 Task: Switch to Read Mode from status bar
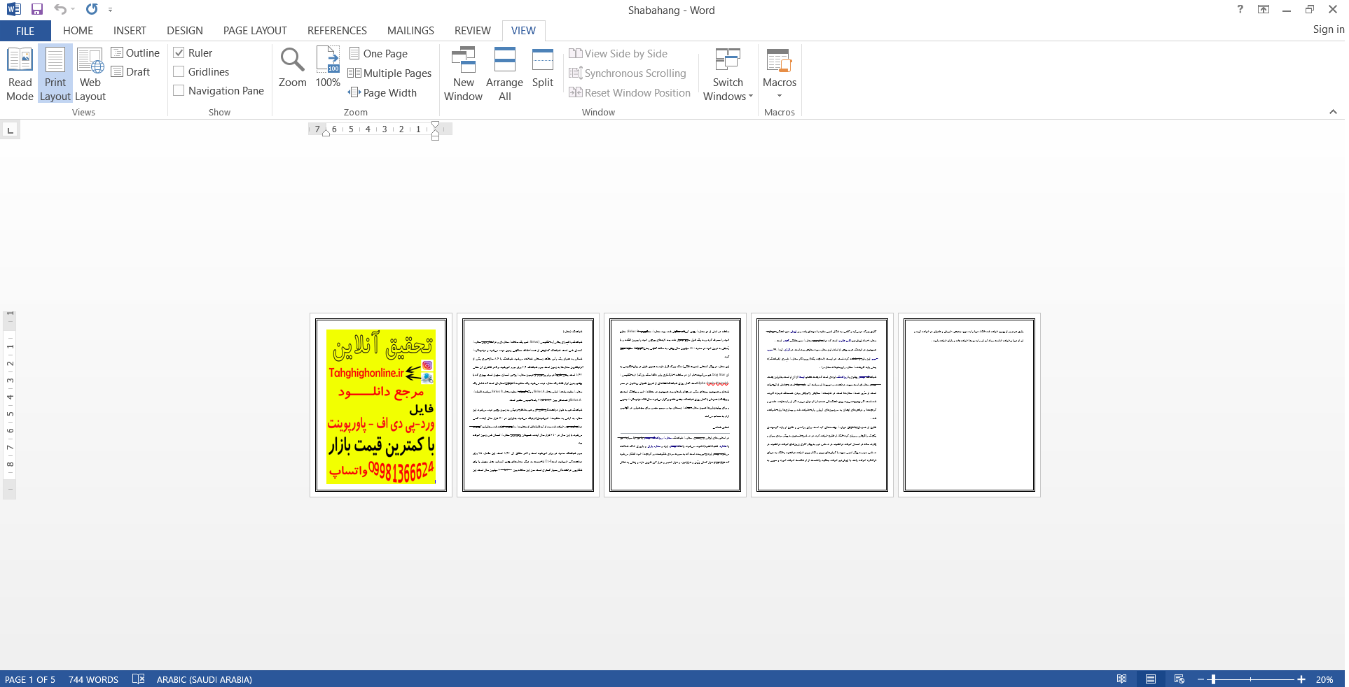1122,679
